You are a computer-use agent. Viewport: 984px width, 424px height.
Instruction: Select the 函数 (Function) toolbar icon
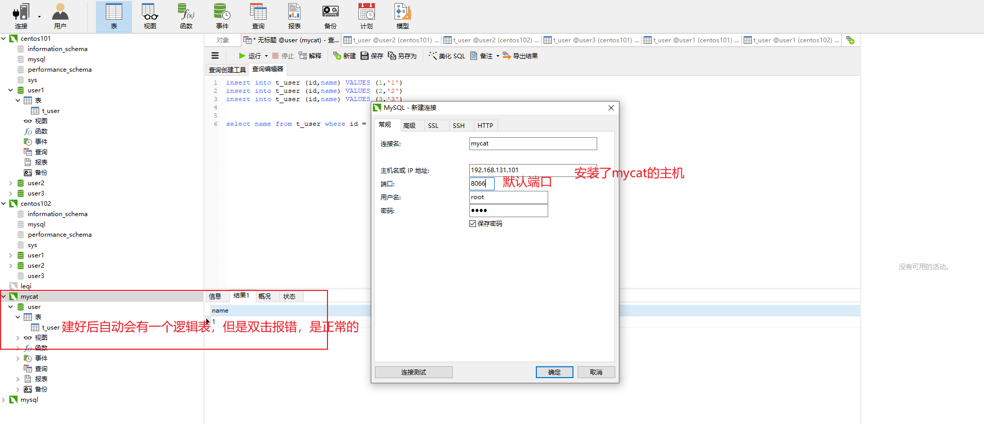[186, 16]
